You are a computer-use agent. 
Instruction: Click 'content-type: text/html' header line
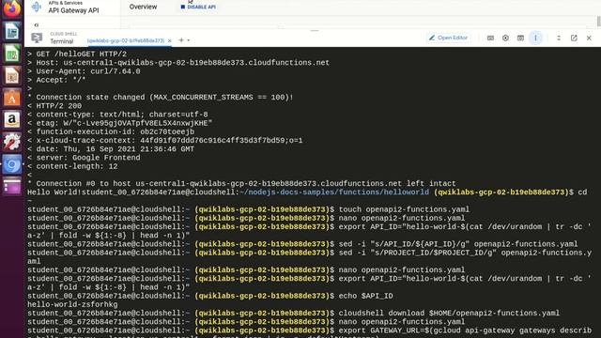(x=117, y=115)
